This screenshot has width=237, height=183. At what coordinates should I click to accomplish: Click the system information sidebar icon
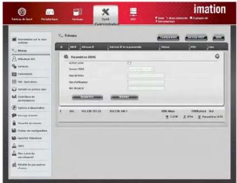(14, 39)
